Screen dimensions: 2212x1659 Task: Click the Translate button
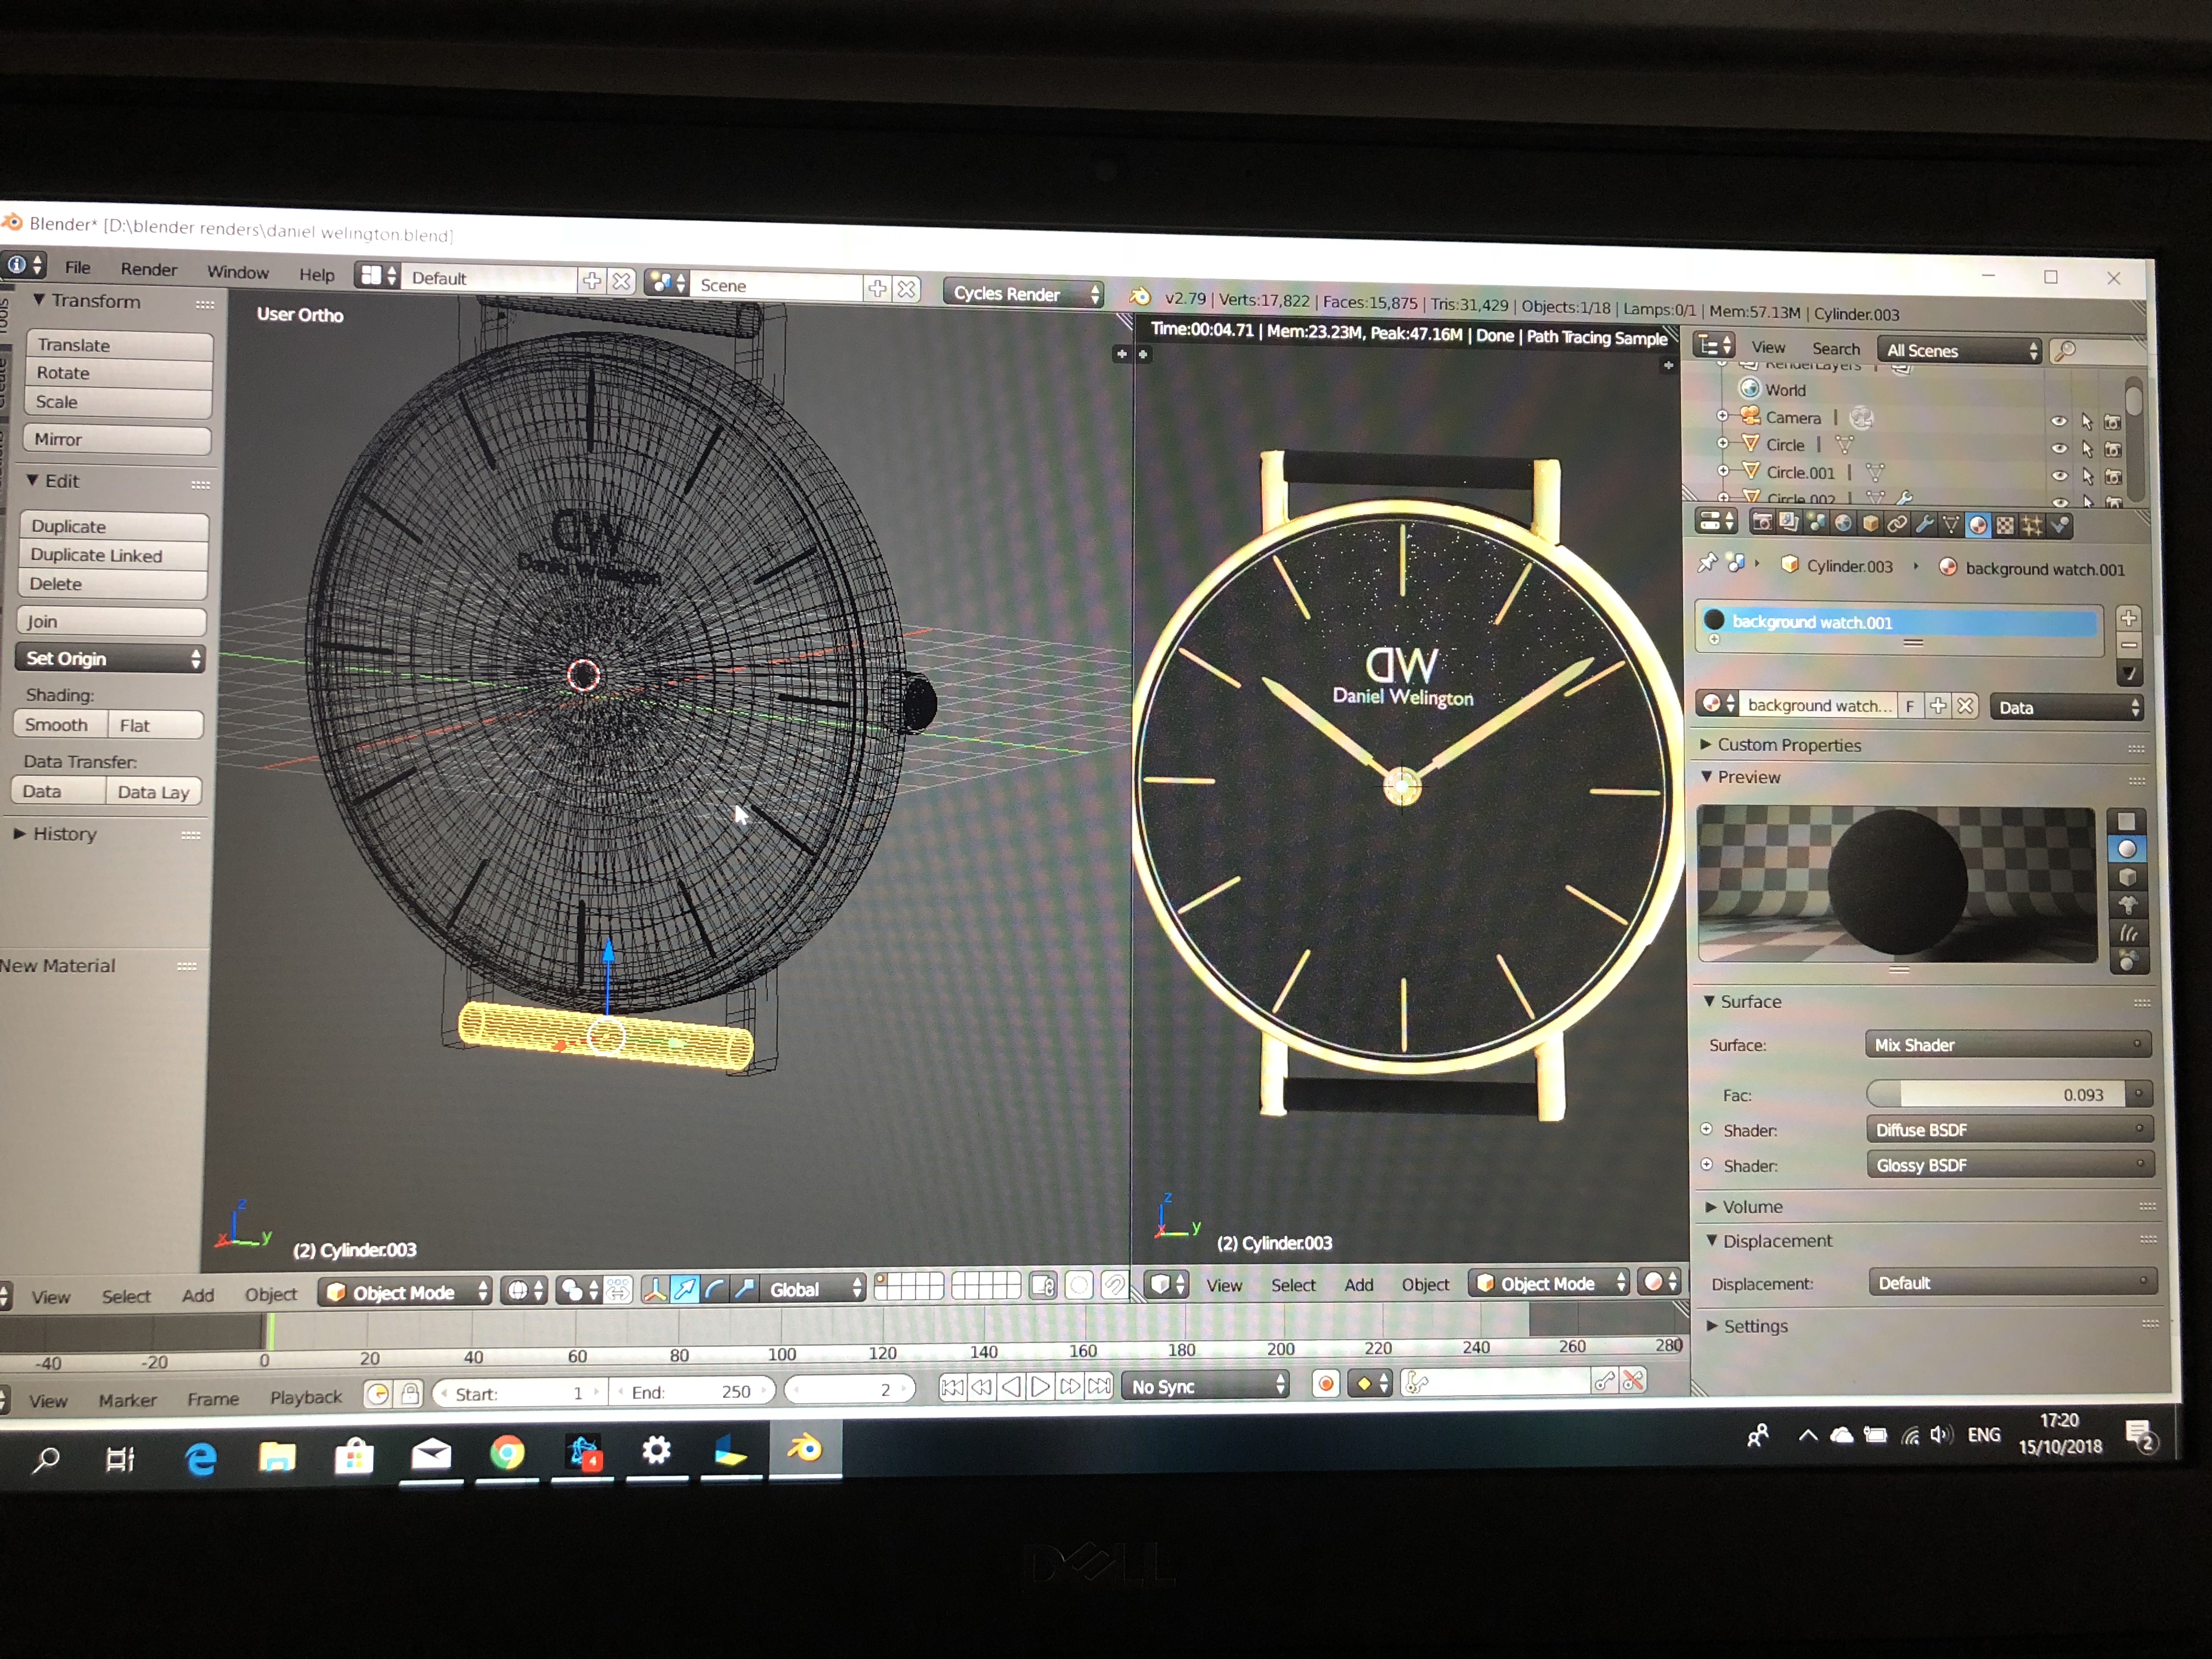tap(119, 345)
